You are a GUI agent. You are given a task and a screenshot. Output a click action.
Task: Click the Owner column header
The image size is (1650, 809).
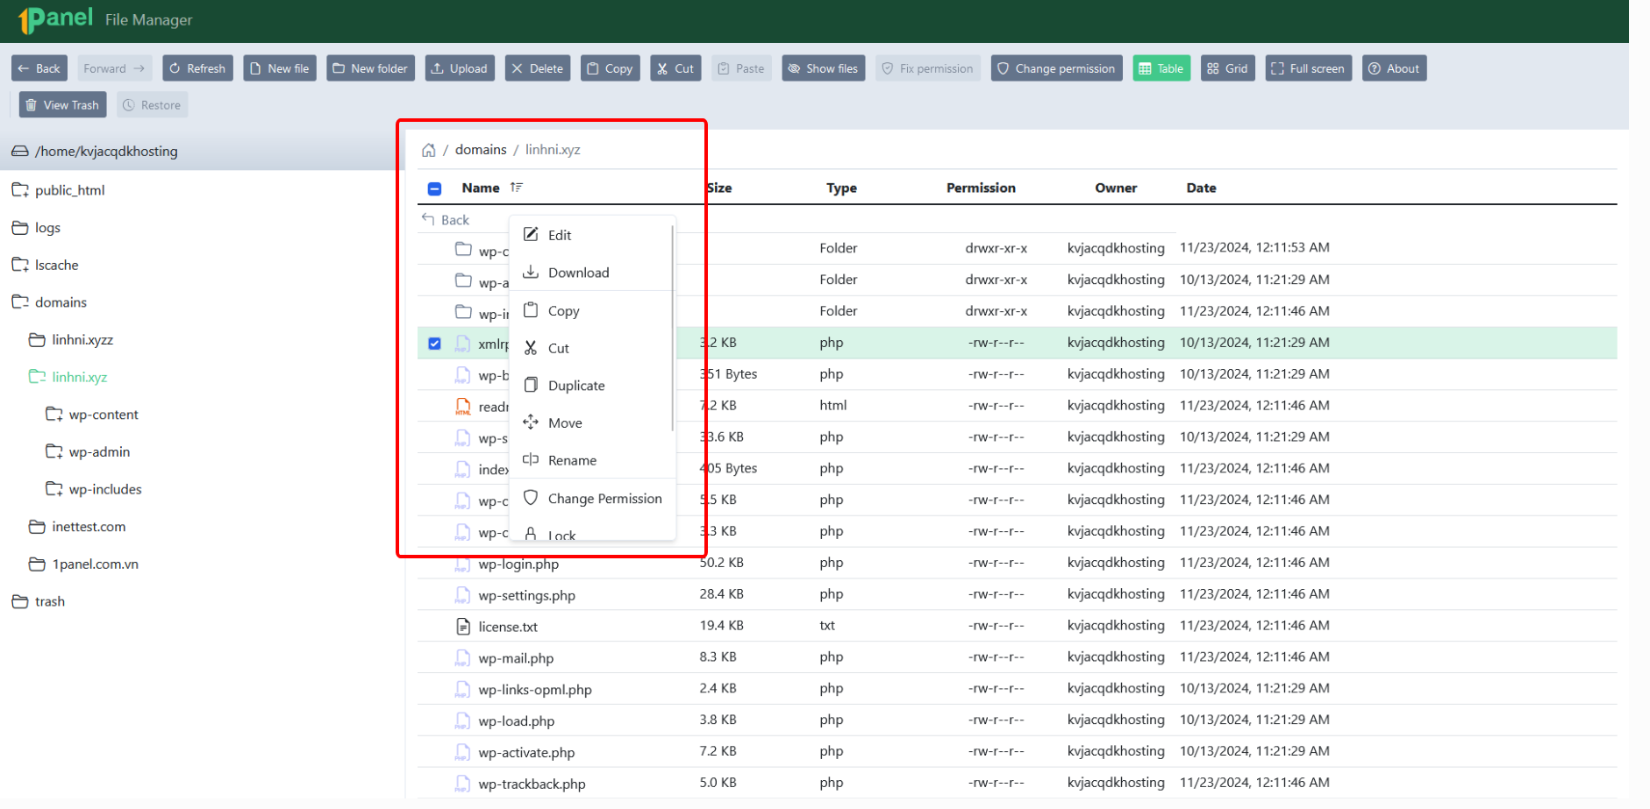pyautogui.click(x=1116, y=188)
